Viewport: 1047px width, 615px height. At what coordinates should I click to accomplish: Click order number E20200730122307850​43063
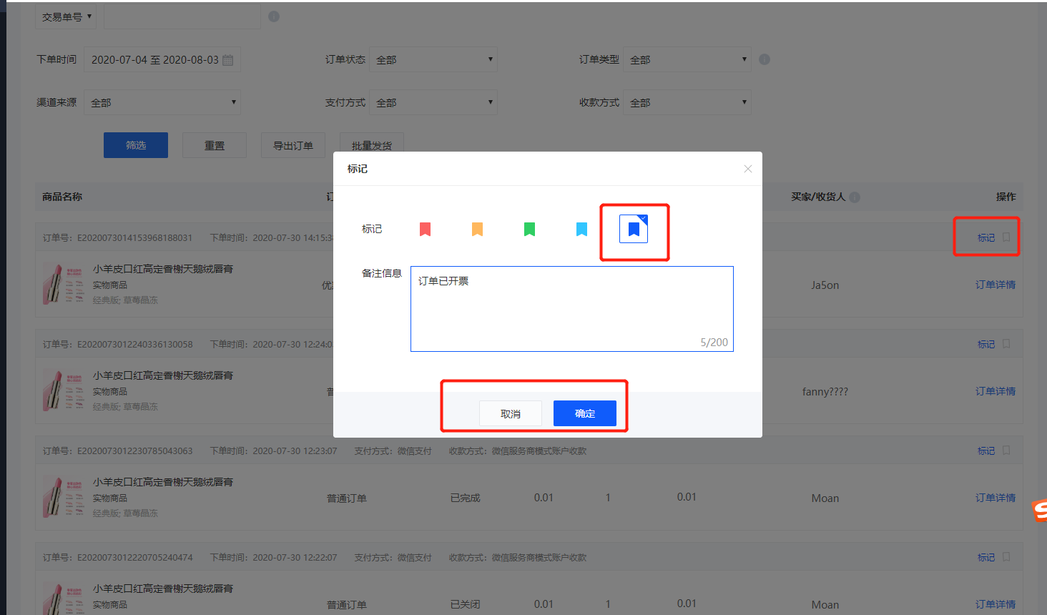point(135,451)
